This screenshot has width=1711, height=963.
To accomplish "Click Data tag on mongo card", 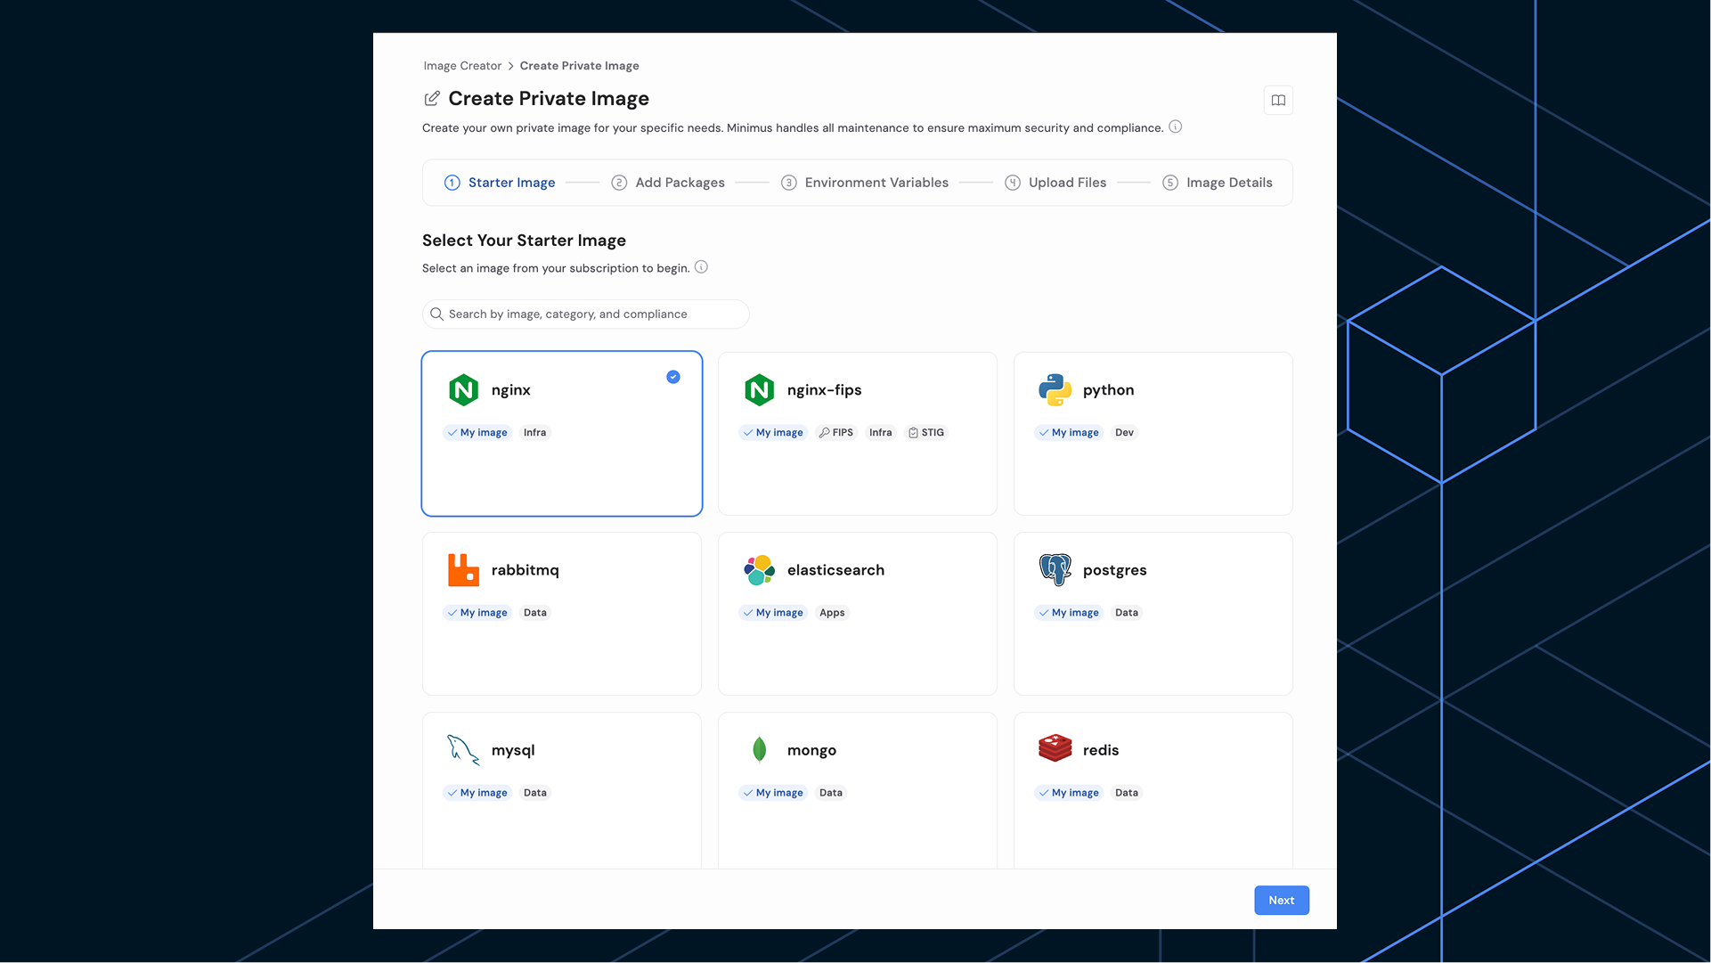I will (830, 793).
